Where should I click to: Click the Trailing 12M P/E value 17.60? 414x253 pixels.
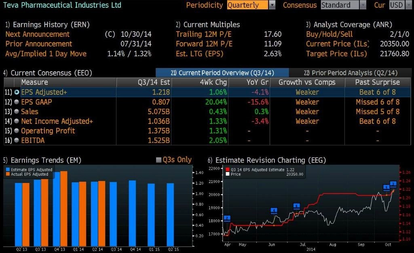click(273, 34)
